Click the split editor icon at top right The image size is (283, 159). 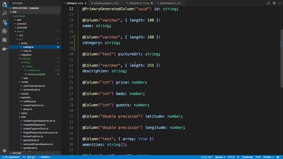click(274, 3)
